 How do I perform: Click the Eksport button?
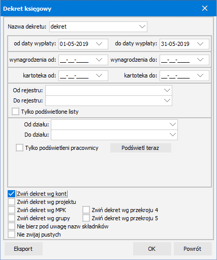[x=23, y=249]
